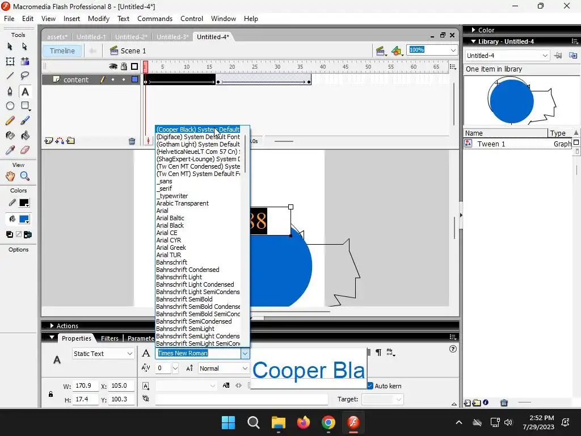The height and width of the screenshot is (436, 581).
Task: Open the library document Untitled-4 dropdown
Action: [507, 56]
